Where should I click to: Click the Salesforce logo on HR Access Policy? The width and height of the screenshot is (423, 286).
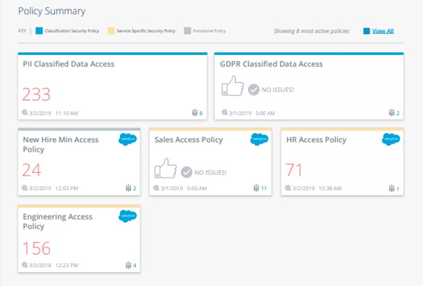[391, 139]
